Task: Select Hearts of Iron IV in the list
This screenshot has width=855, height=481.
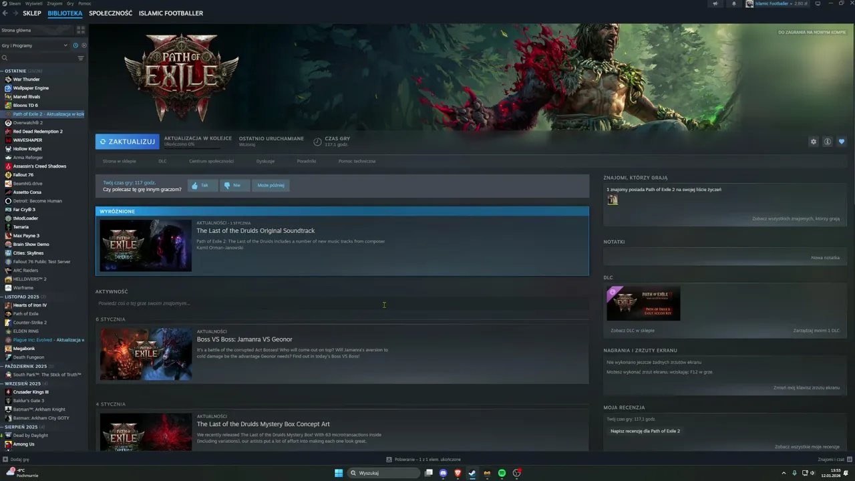Action: click(x=29, y=305)
